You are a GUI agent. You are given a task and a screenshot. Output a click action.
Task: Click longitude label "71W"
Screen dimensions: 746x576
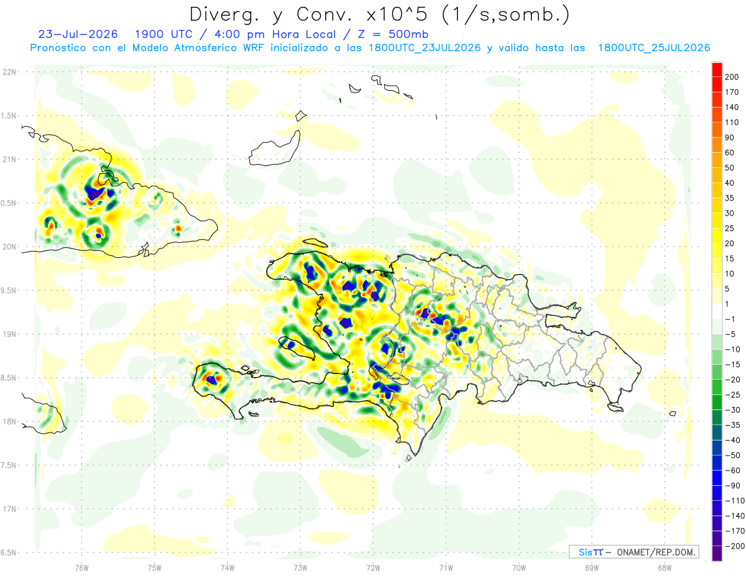tap(446, 567)
